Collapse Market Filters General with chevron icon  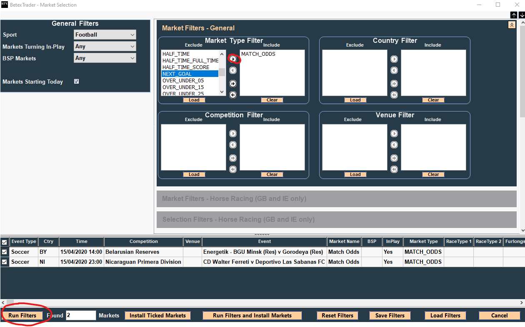click(x=512, y=25)
